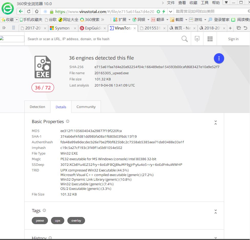Collapse the History section chevron
The image size is (250, 240).
[x=216, y=238]
